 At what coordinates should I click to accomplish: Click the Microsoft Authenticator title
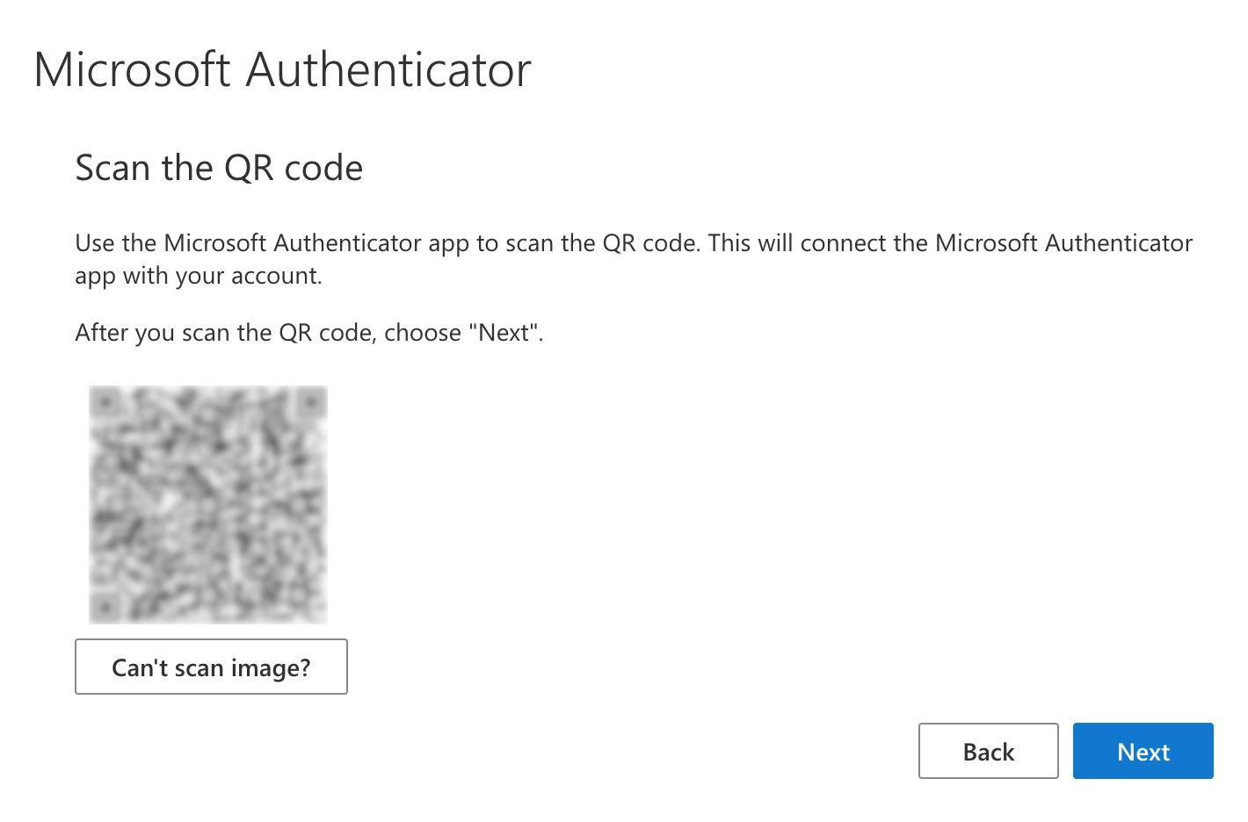283,69
